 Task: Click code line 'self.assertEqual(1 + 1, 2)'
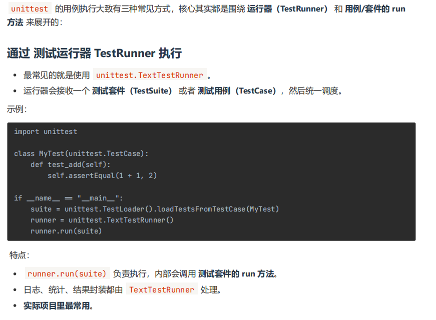click(102, 176)
